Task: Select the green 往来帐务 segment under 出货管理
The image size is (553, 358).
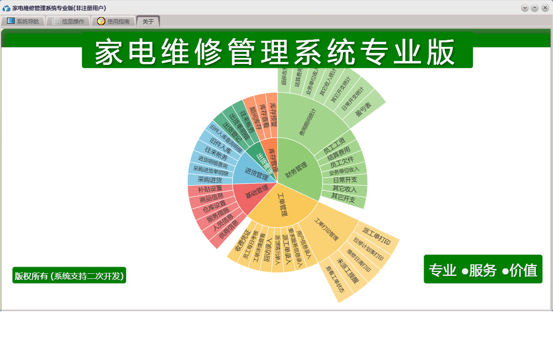Action: pyautogui.click(x=247, y=121)
